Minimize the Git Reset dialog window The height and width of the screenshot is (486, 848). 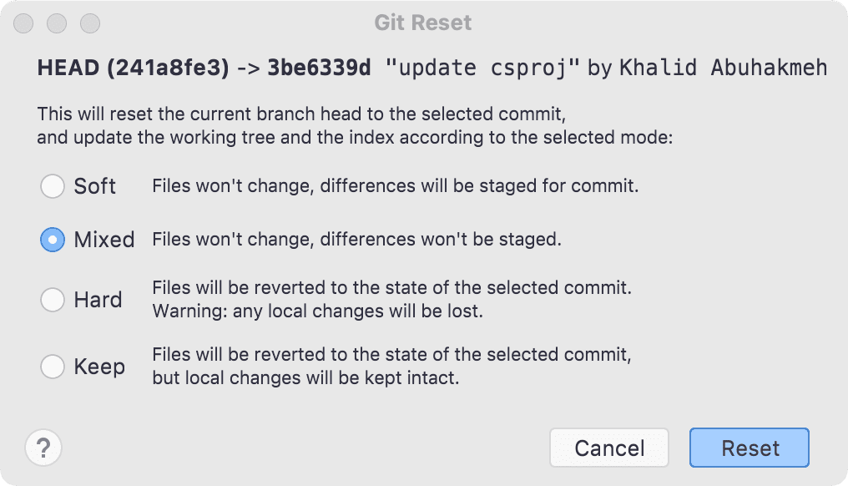tap(57, 23)
